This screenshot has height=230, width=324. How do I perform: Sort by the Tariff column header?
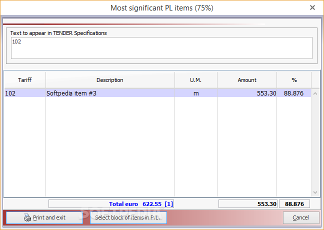coord(25,80)
